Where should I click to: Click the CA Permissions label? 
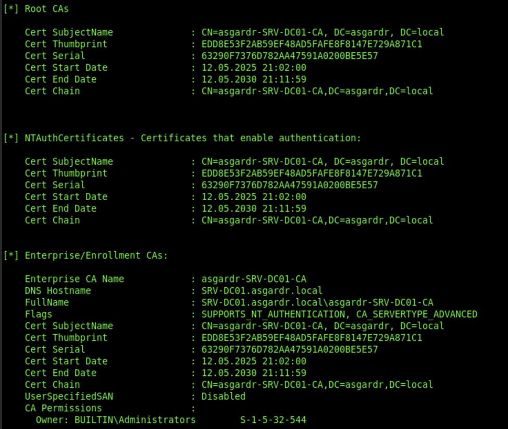pyautogui.click(x=63, y=408)
